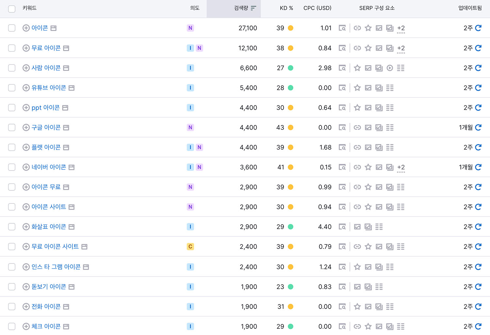
Task: Click sitelinks icon in 구글 아이콘 row
Action: pyautogui.click(x=357, y=127)
